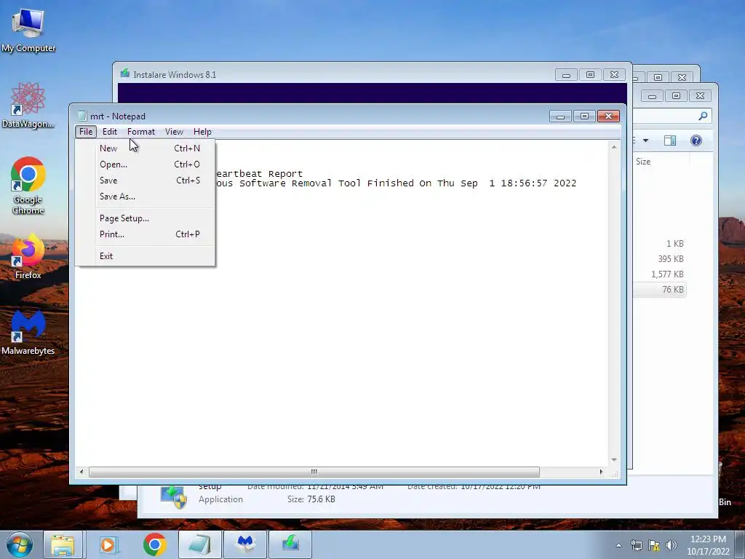
Task: Close the mrt Notepad window
Action: tap(608, 116)
